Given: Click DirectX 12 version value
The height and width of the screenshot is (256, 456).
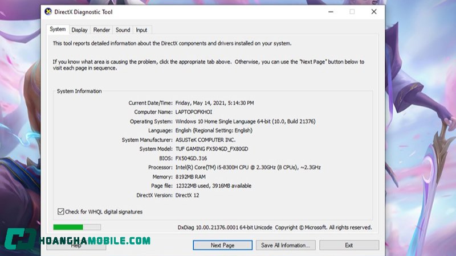Looking at the screenshot, I should pyautogui.click(x=188, y=195).
